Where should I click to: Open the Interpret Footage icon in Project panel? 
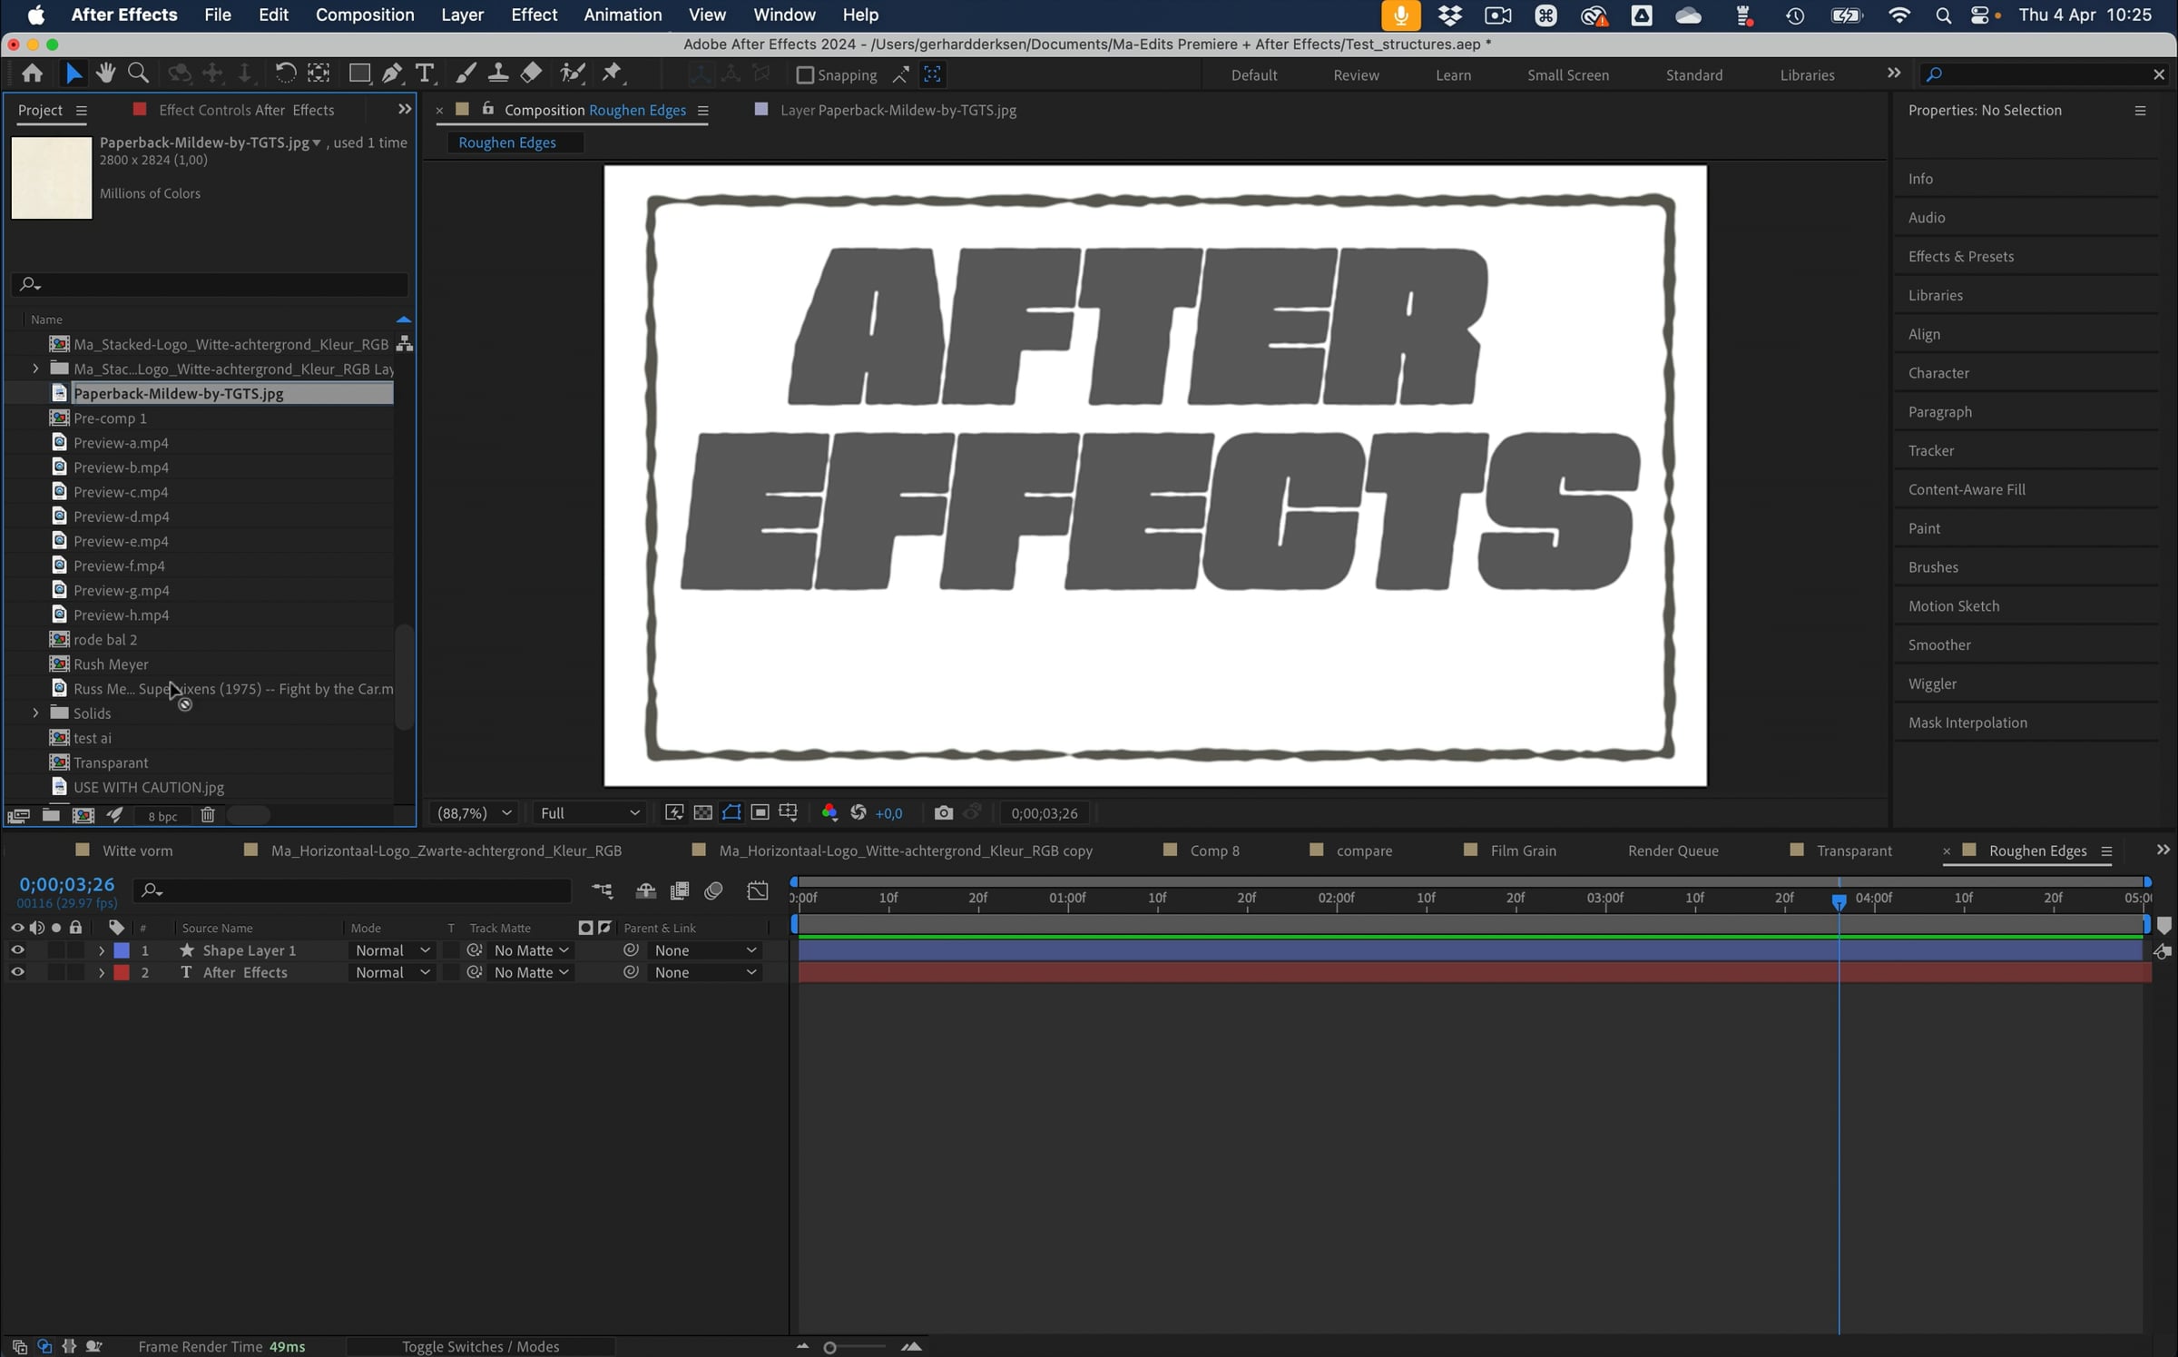point(18,815)
